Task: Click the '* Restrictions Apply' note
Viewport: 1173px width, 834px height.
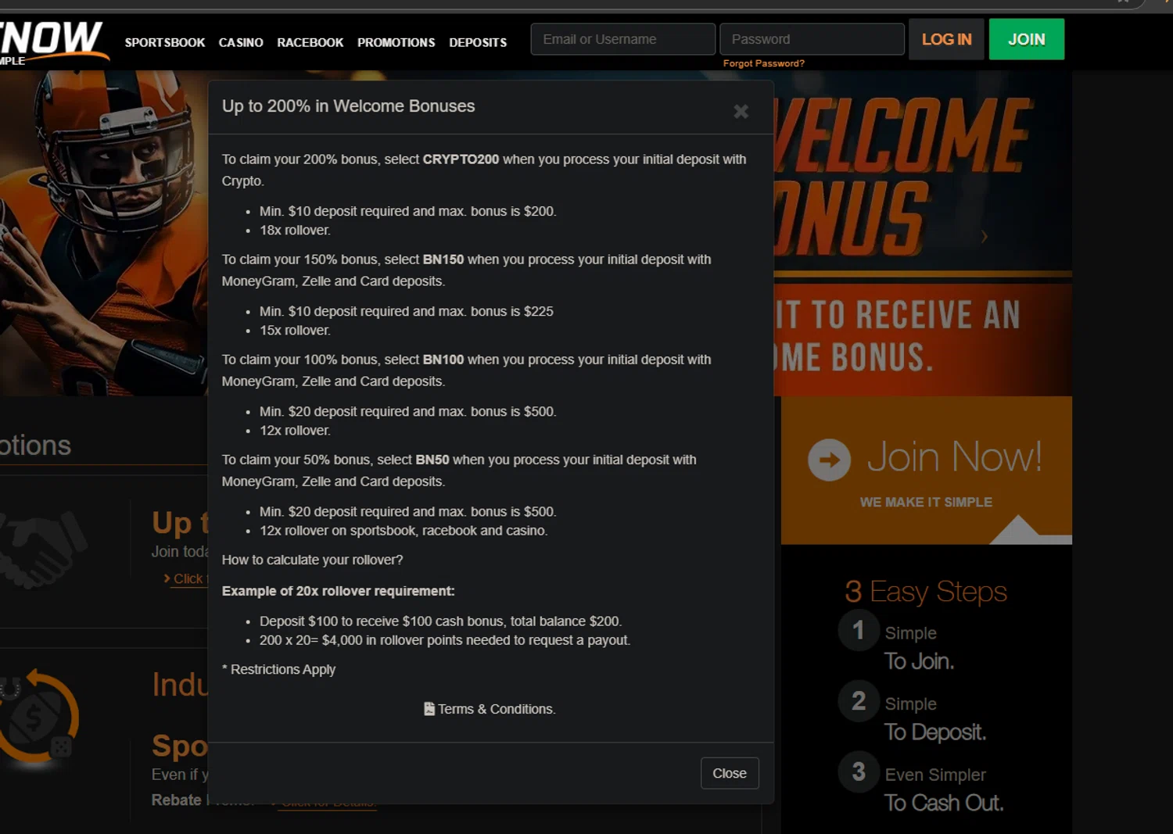Action: 278,669
